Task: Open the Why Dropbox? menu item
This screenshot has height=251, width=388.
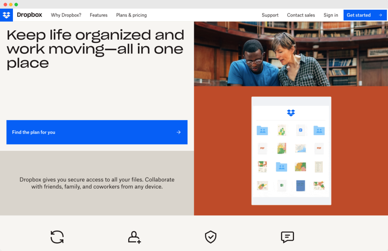Action: coord(66,15)
